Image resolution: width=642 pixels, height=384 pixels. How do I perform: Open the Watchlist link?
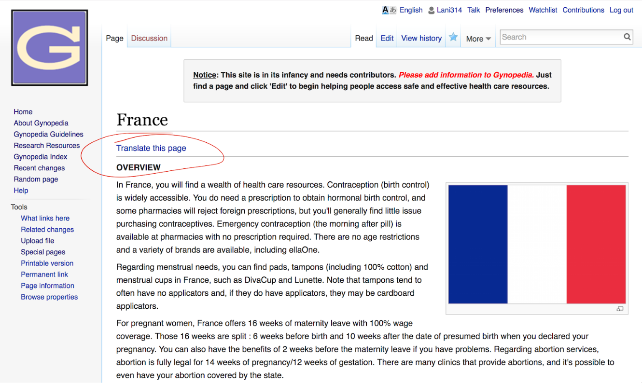543,10
